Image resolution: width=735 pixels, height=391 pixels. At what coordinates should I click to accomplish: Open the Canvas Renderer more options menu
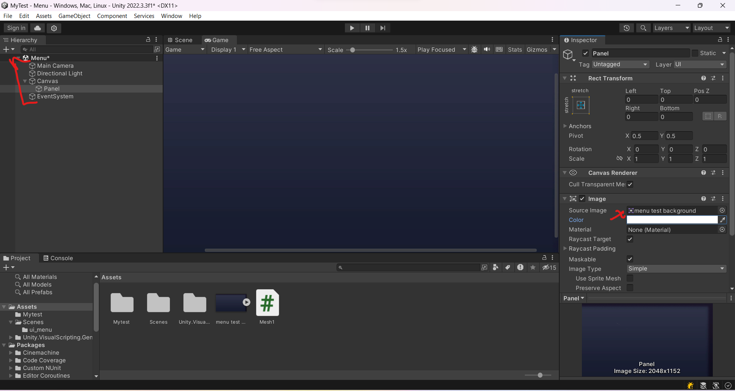point(723,173)
